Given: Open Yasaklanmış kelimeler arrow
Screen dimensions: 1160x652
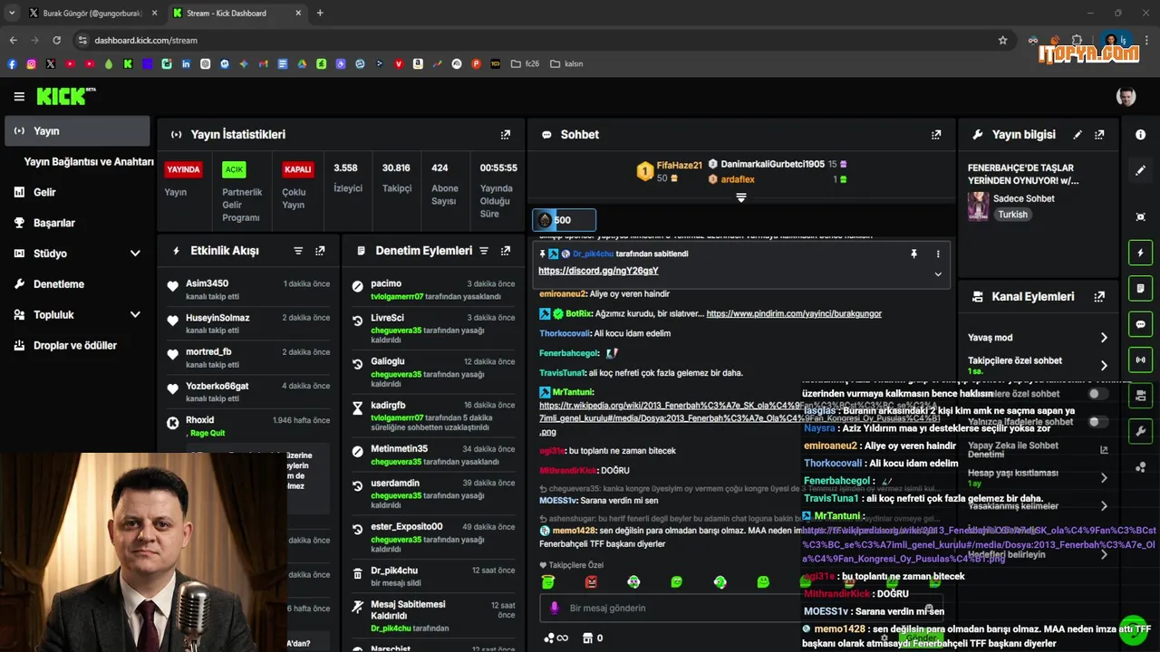Looking at the screenshot, I should tap(1104, 506).
